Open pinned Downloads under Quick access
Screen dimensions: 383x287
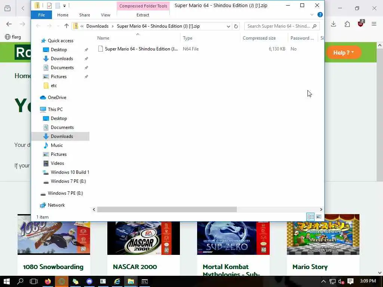point(62,59)
